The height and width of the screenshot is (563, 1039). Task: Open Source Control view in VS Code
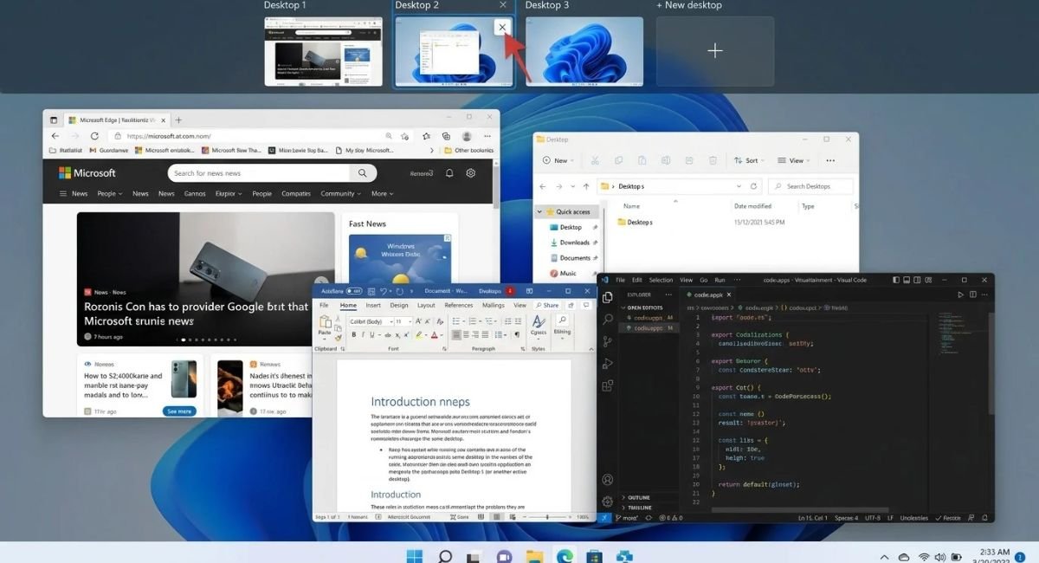click(x=608, y=341)
